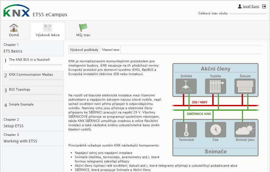Screen dimensions: 270x172
Task: Click the Snímače diagram heading
Action: [215, 151]
